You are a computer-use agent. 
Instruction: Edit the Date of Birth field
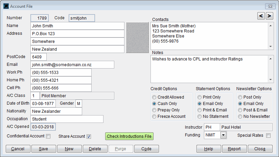click(43, 104)
